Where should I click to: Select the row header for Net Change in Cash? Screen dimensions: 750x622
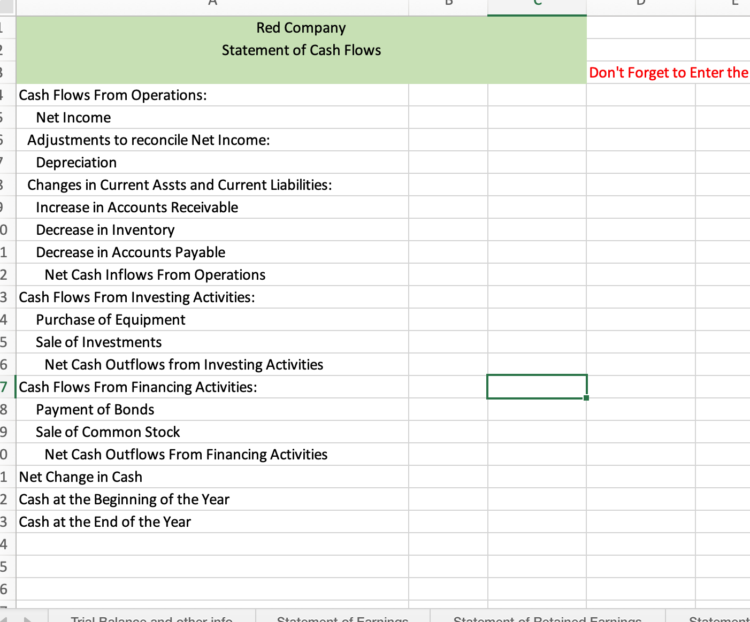pyautogui.click(x=5, y=477)
